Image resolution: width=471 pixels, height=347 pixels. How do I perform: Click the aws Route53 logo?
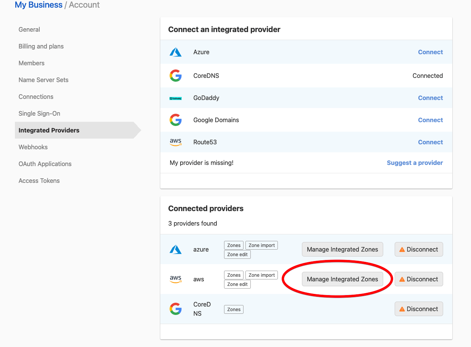tap(175, 142)
